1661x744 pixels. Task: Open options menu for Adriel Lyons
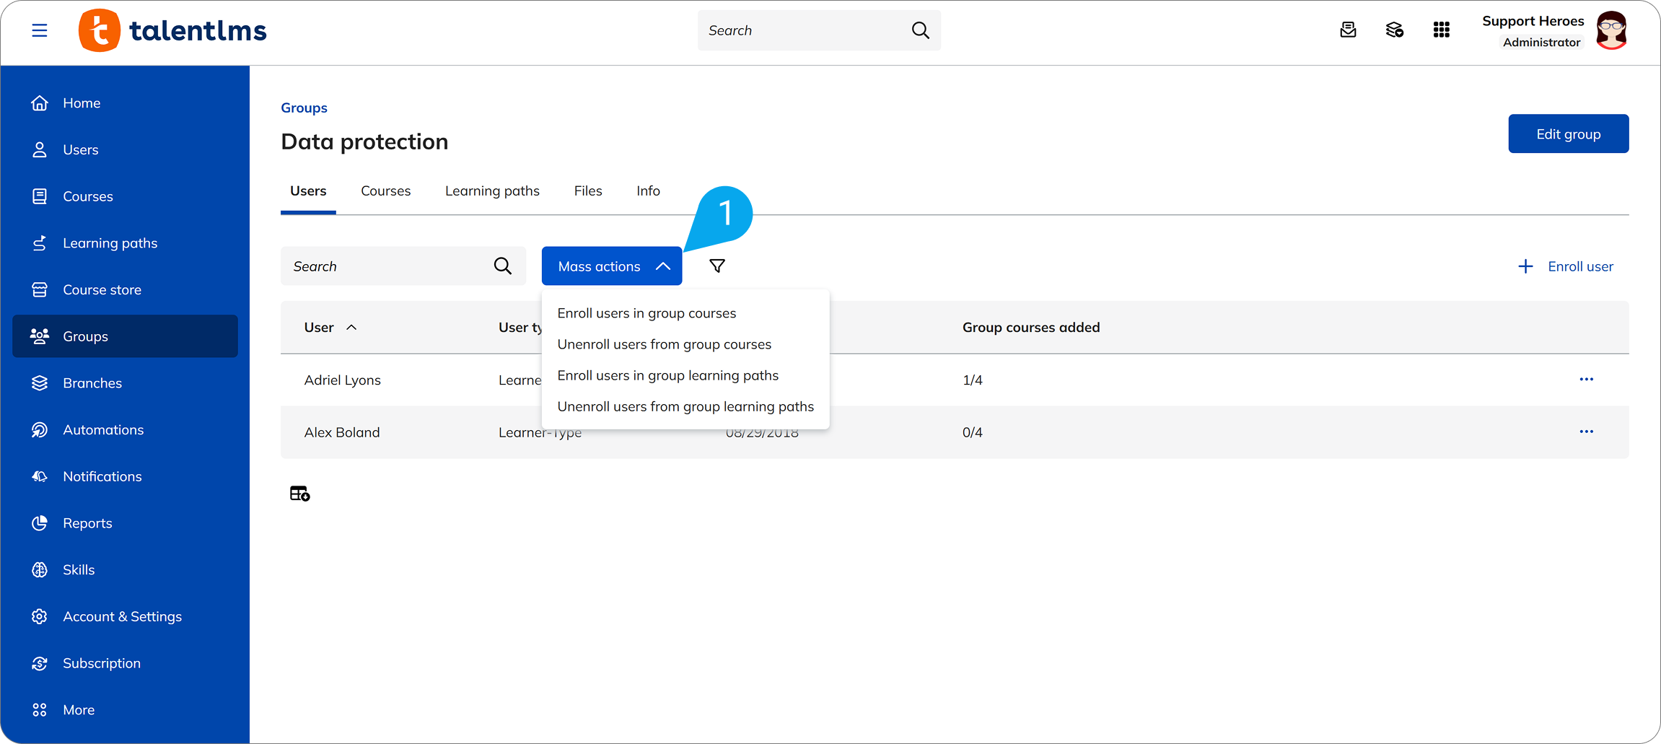click(x=1586, y=380)
